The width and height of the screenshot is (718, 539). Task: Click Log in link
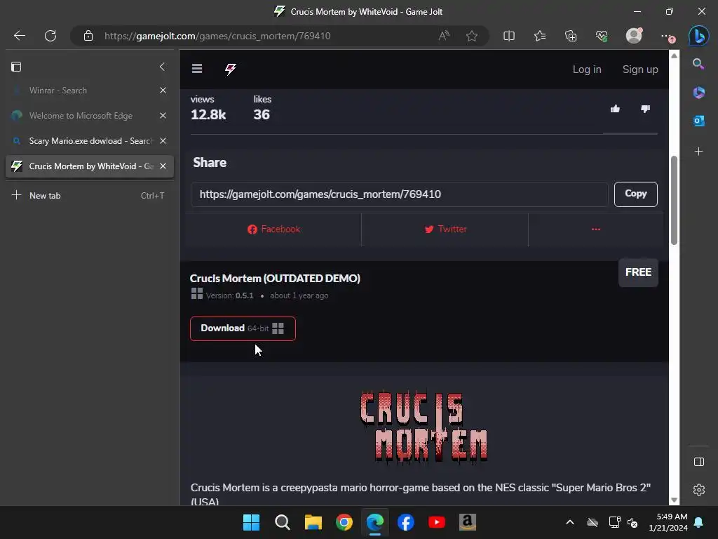(587, 69)
